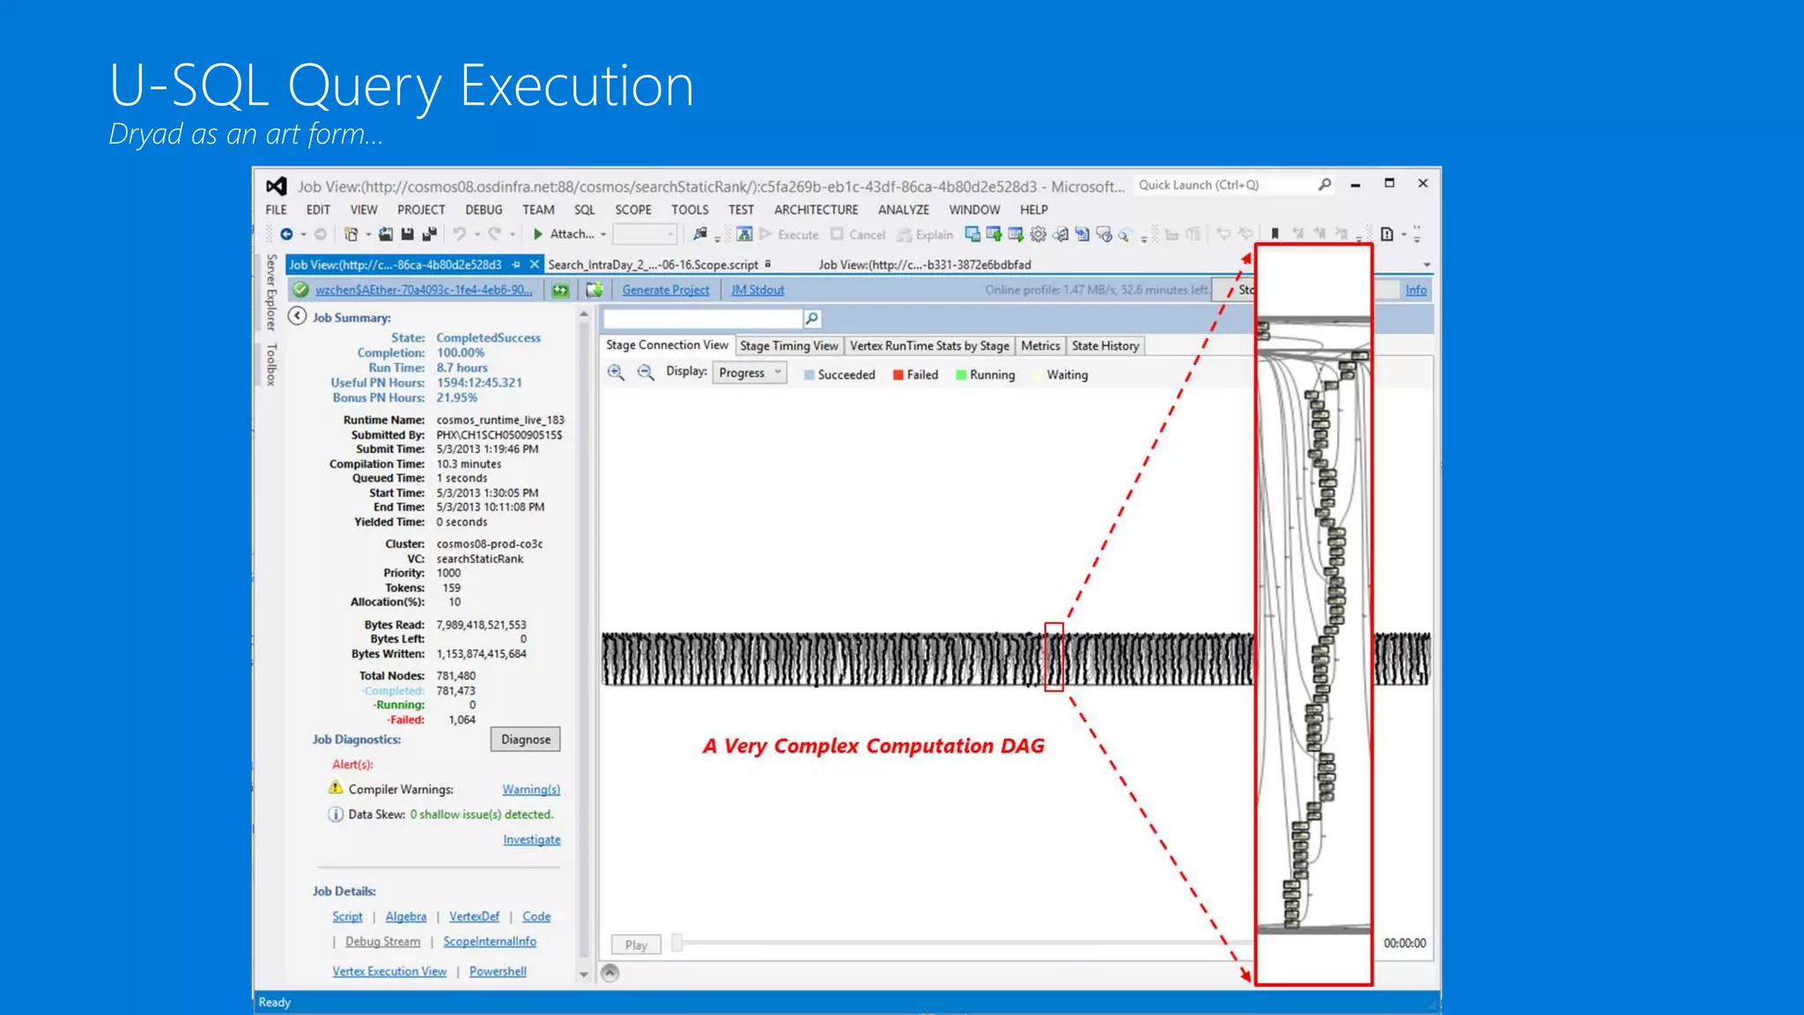Click the green refresh job icon

[x=560, y=290]
